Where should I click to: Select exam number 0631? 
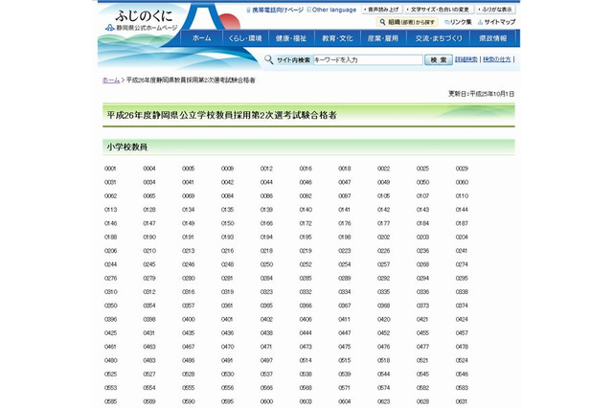pyautogui.click(x=462, y=401)
